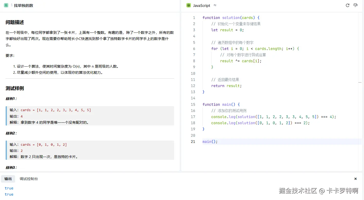Switch to the 输出 tab
Screen dimensions: 364x200
[8, 179]
